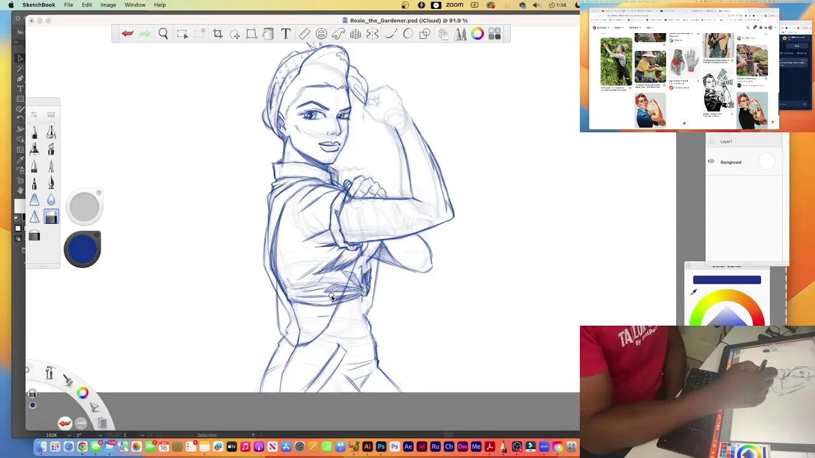Click the plus button at browser page bottom
Viewport: 815px width, 458px height.
point(684,123)
